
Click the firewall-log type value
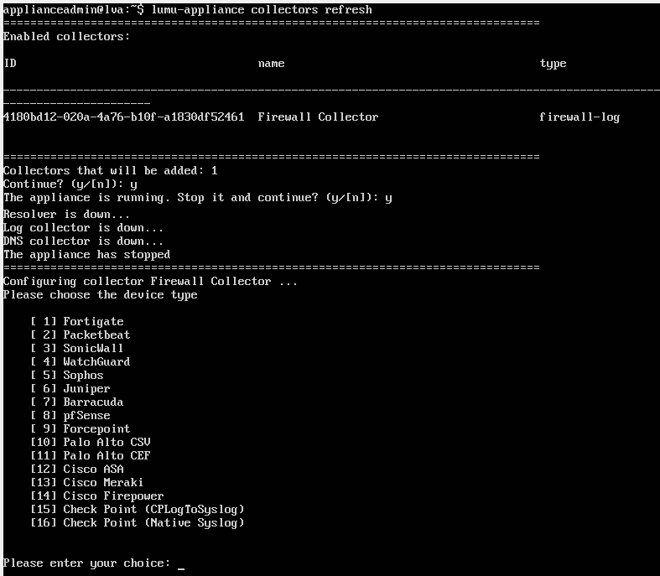click(x=579, y=117)
